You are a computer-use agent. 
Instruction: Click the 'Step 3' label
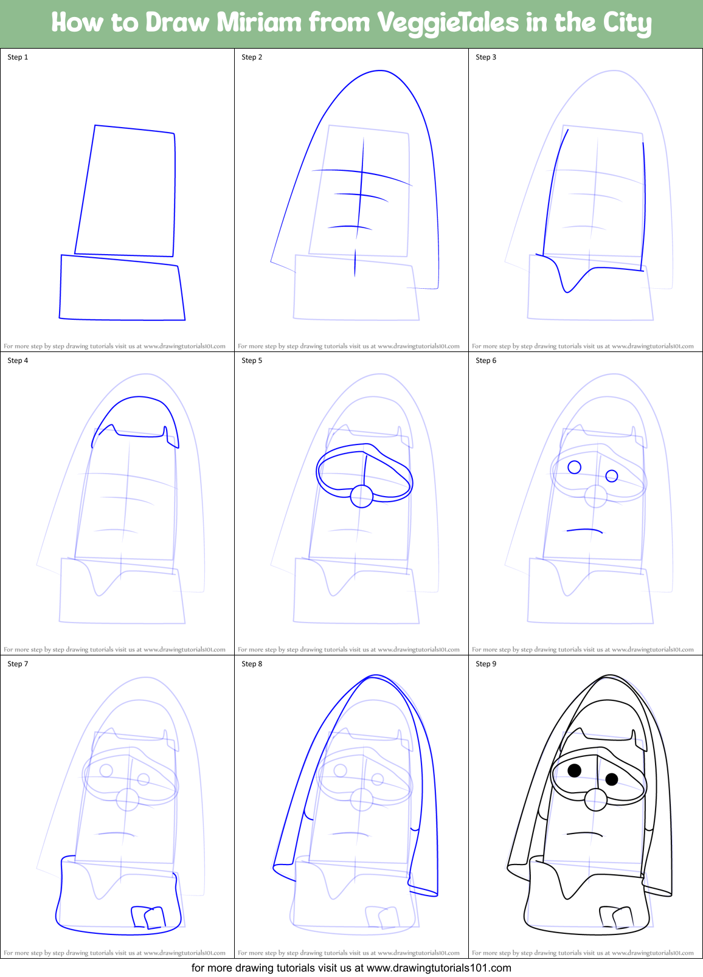pyautogui.click(x=486, y=57)
